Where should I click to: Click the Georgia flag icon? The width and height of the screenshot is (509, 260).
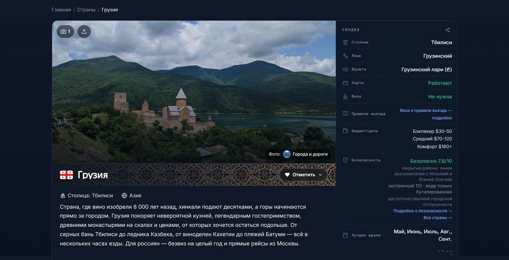point(66,175)
